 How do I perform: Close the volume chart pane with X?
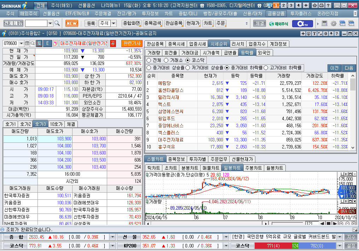tap(355, 202)
